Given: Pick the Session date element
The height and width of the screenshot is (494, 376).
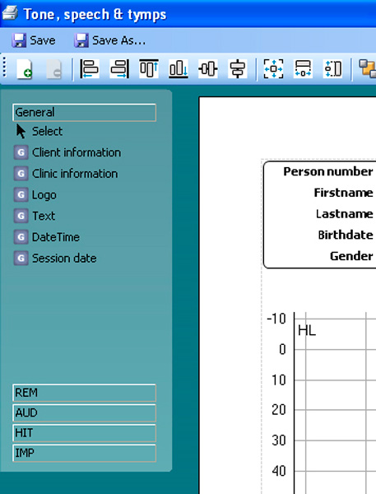Looking at the screenshot, I should pyautogui.click(x=55, y=259).
